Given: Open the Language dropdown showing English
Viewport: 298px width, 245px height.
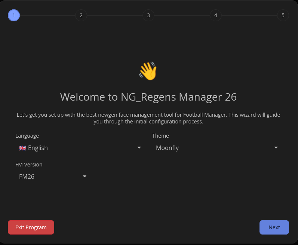Looking at the screenshot, I should point(80,148).
